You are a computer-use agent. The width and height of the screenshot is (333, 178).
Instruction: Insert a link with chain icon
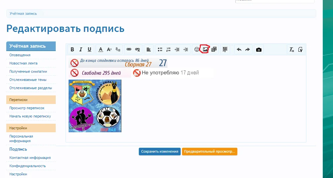click(129, 49)
